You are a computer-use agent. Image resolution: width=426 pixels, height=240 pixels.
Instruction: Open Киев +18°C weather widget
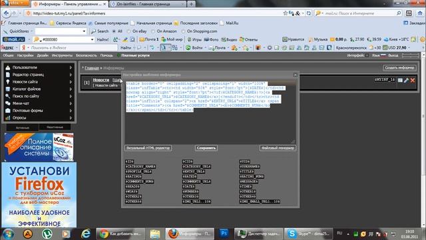[x=396, y=39]
